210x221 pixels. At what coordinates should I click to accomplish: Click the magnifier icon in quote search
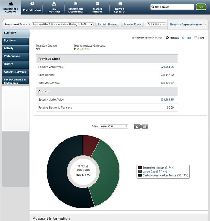click(153, 7)
